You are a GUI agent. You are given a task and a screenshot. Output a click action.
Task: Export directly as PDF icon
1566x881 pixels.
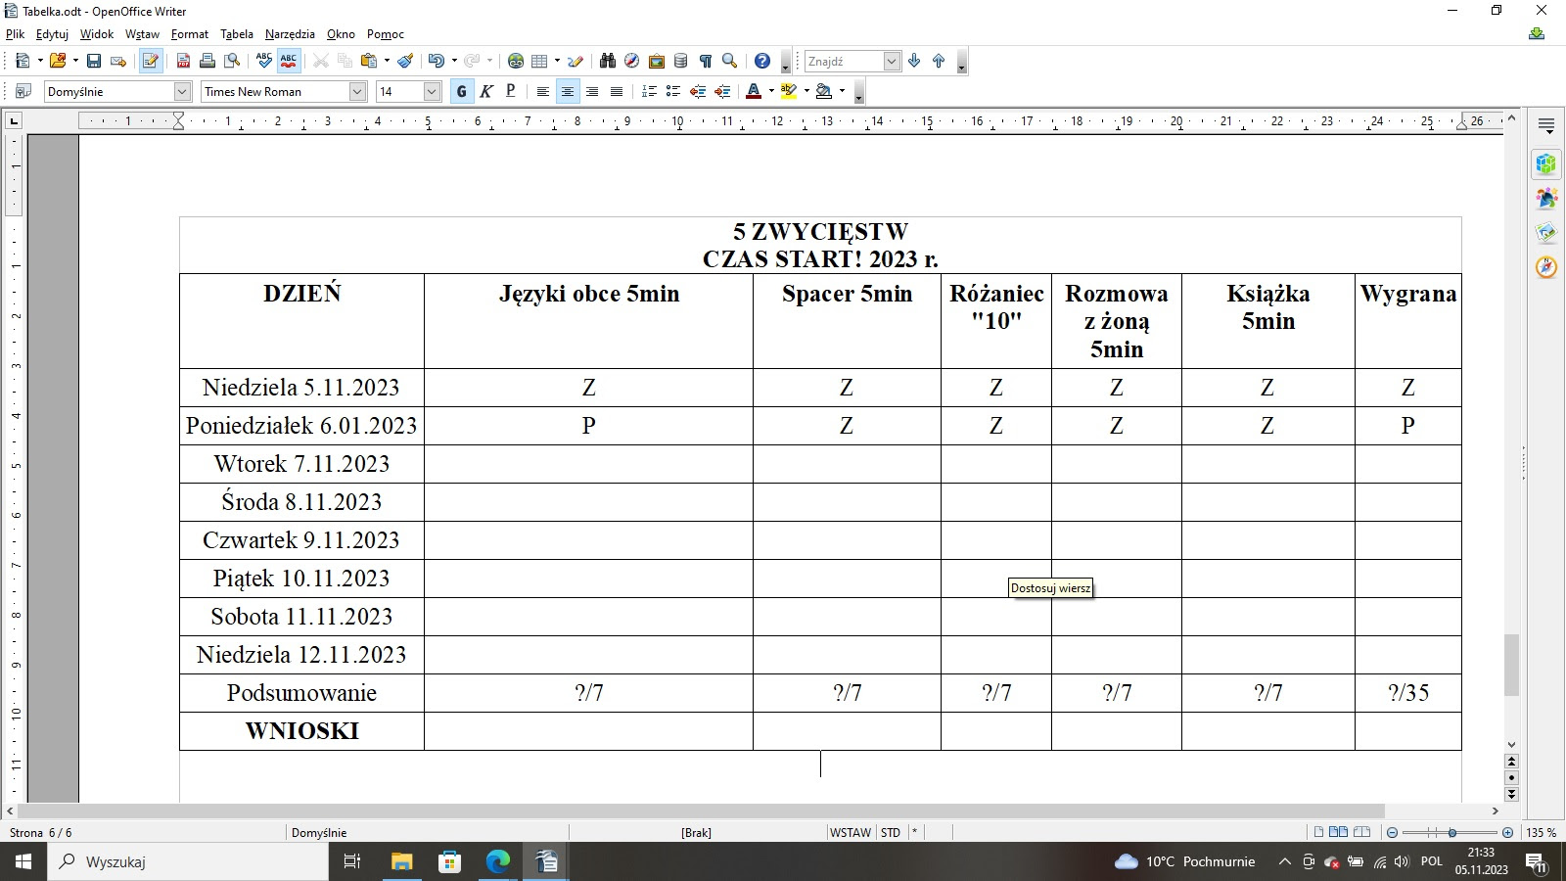point(183,61)
